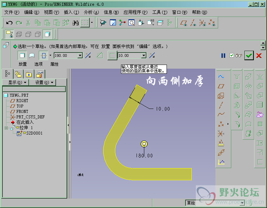Switch to no hidden display mode
This screenshot has width=267, height=208.
tap(38, 34)
